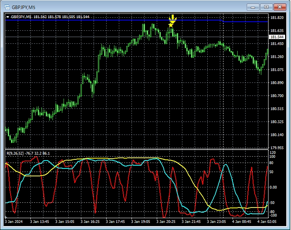Minimize the GBPJPY,M5 chart window
This screenshot has width=291, height=230.
tap(253, 7)
